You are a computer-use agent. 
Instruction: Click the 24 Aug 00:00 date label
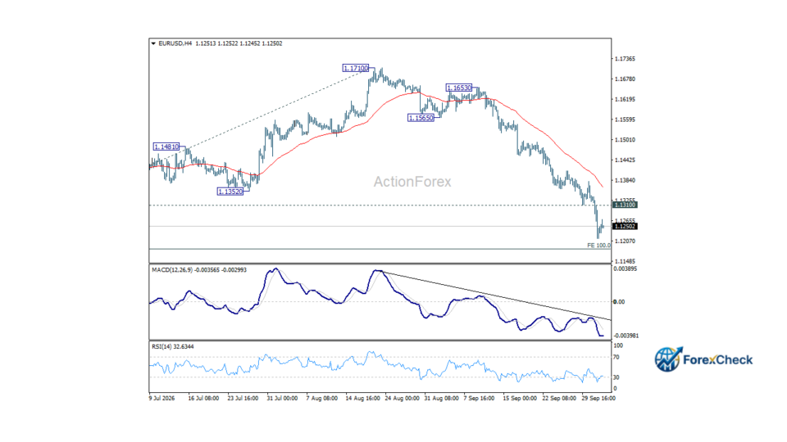(402, 399)
